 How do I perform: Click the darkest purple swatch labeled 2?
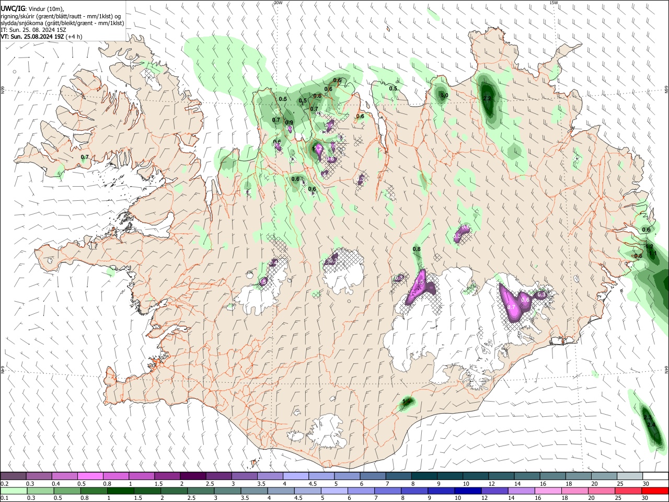[x=192, y=476]
